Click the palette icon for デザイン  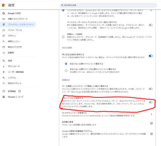click(3, 36)
